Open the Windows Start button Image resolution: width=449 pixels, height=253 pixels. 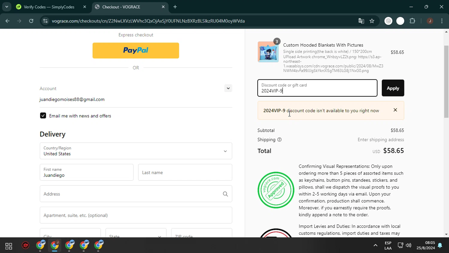[9, 246]
